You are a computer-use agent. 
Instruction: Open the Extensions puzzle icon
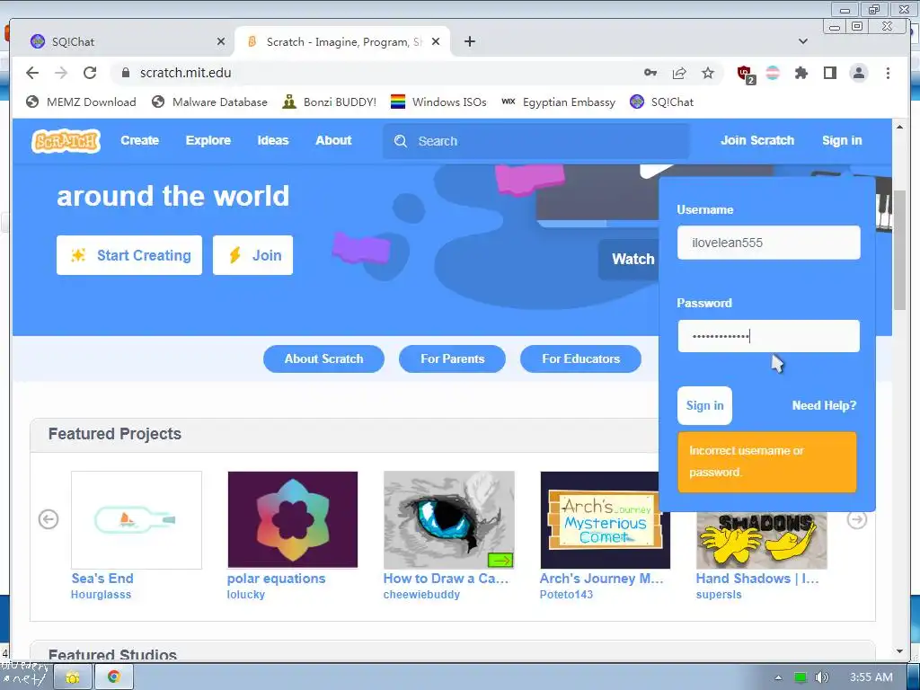pos(801,73)
